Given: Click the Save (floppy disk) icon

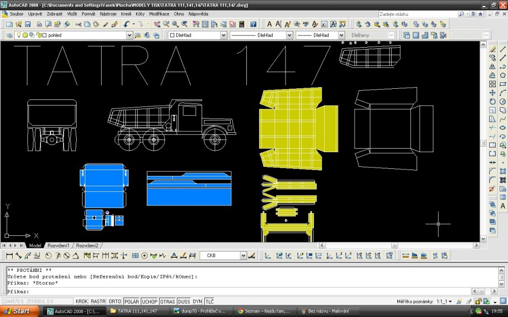Looking at the screenshot, I should [27, 24].
